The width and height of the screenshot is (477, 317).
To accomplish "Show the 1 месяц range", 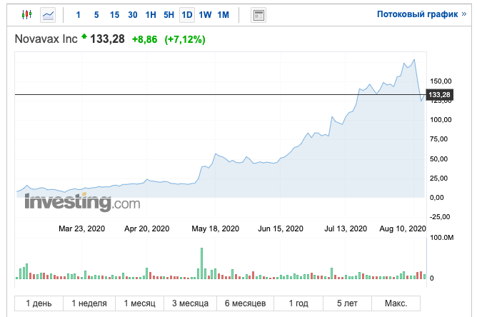I will point(140,303).
